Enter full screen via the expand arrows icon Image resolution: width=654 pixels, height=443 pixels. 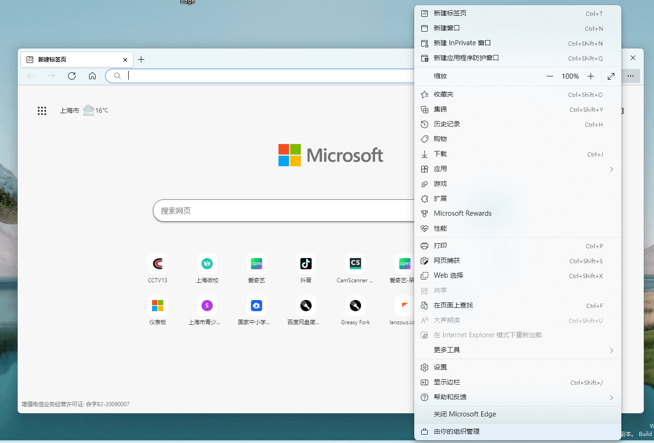(x=611, y=76)
